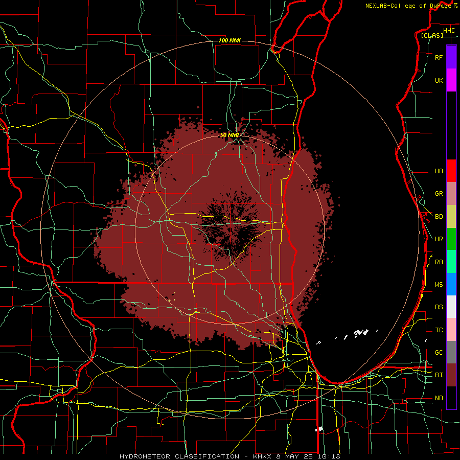This screenshot has height=460, width=460.
Task: Click the IC legend label
Action: pos(439,330)
